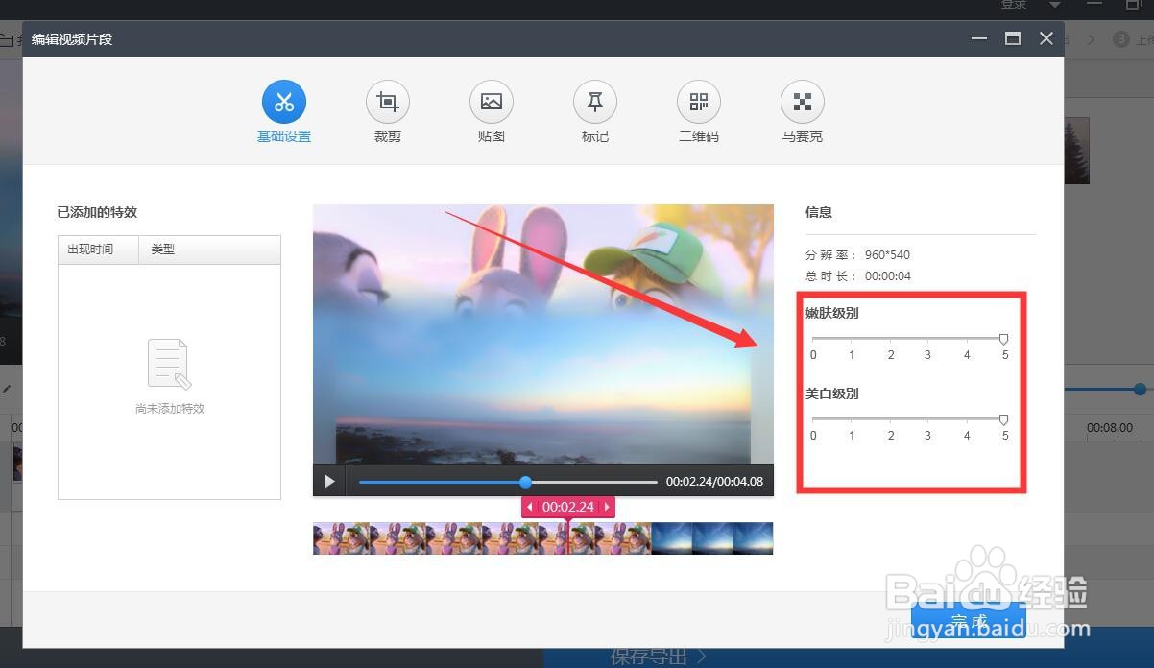Click the 基础设置 tab label
This screenshot has height=668, width=1154.
coord(284,137)
